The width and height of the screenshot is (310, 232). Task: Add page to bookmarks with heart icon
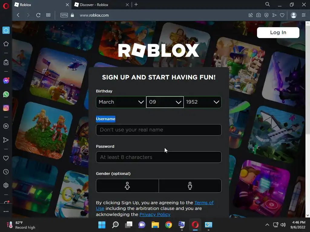282,15
